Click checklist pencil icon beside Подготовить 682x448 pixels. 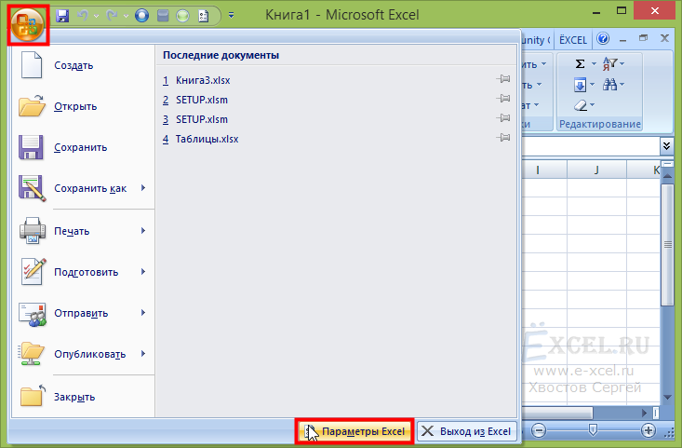click(33, 272)
